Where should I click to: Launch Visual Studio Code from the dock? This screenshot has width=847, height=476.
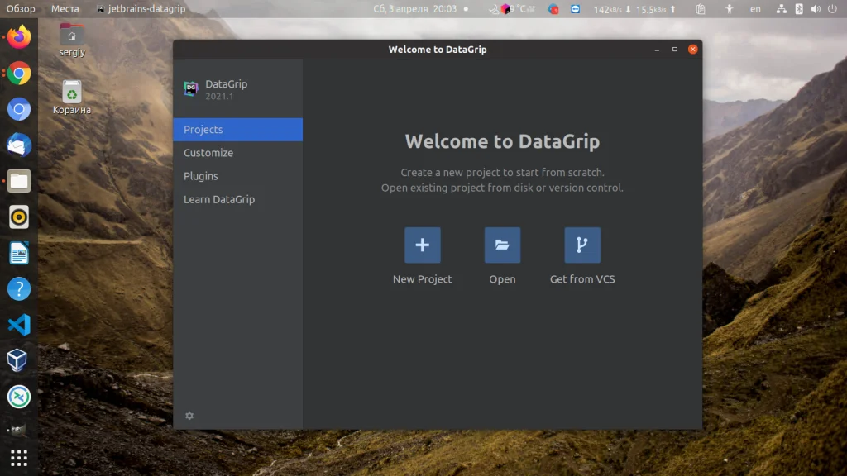[x=18, y=325]
